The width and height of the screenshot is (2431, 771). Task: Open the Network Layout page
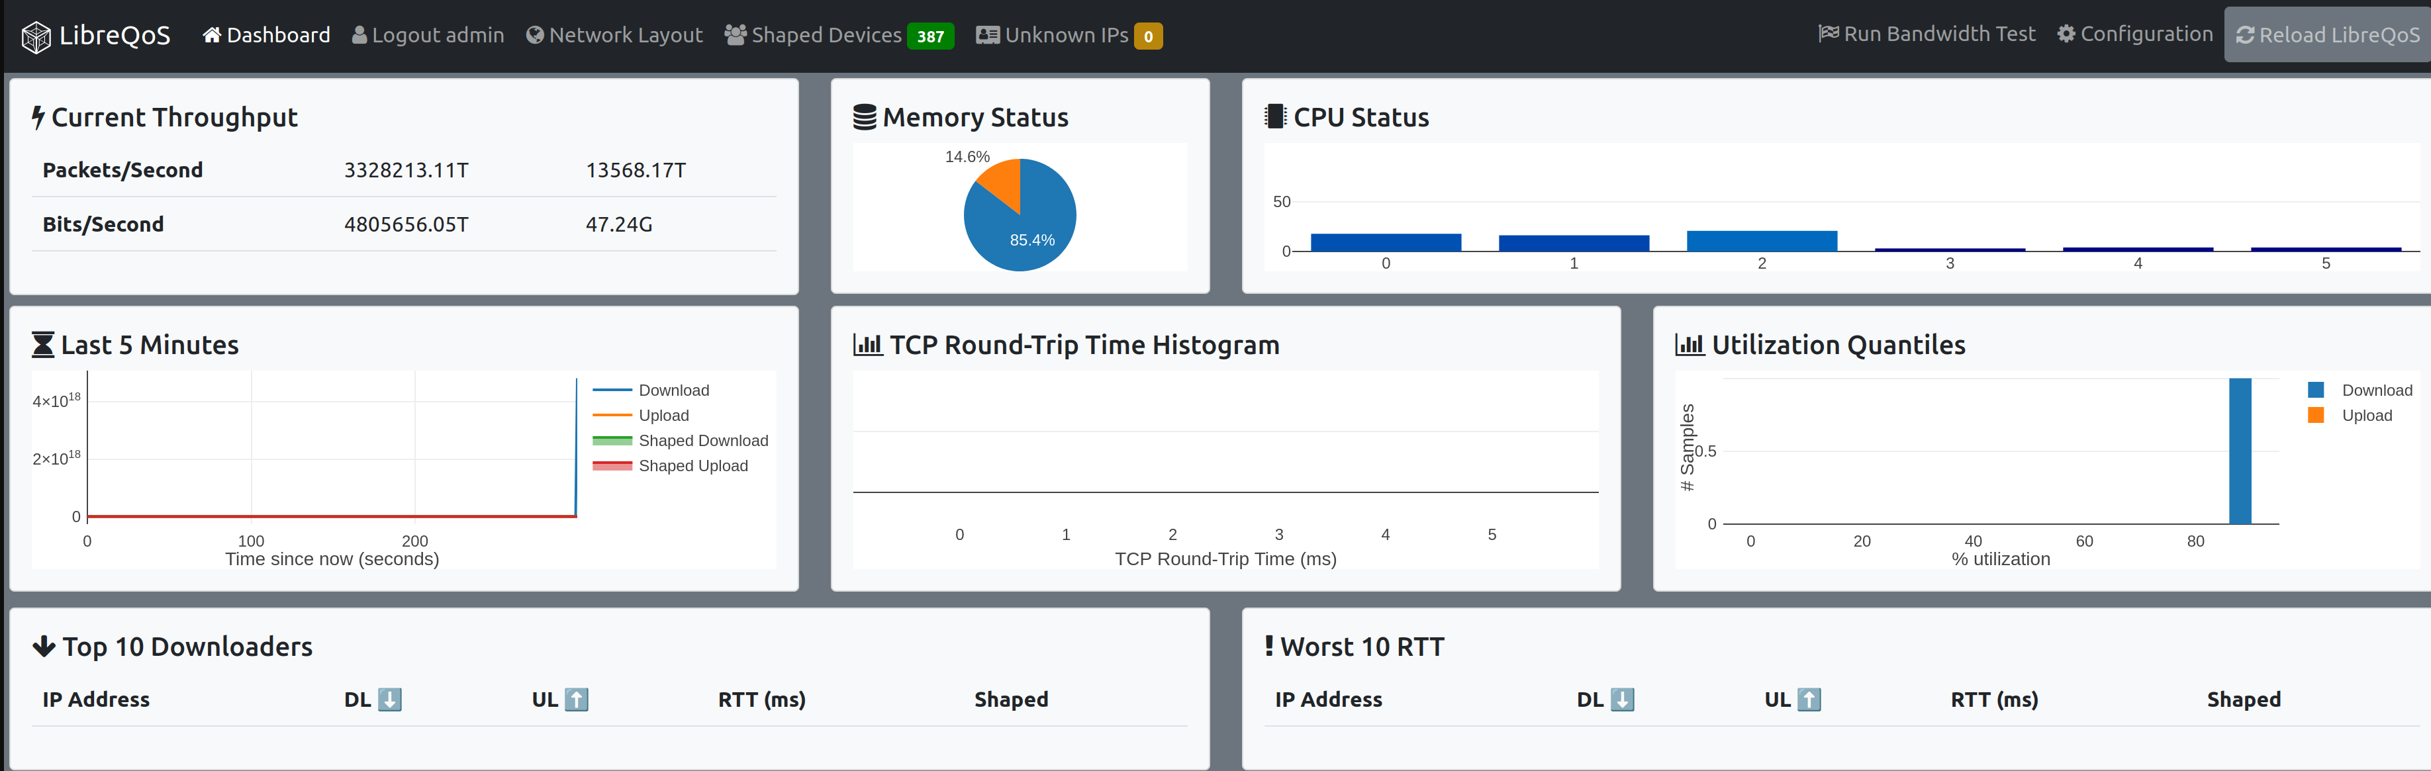pyautogui.click(x=614, y=34)
